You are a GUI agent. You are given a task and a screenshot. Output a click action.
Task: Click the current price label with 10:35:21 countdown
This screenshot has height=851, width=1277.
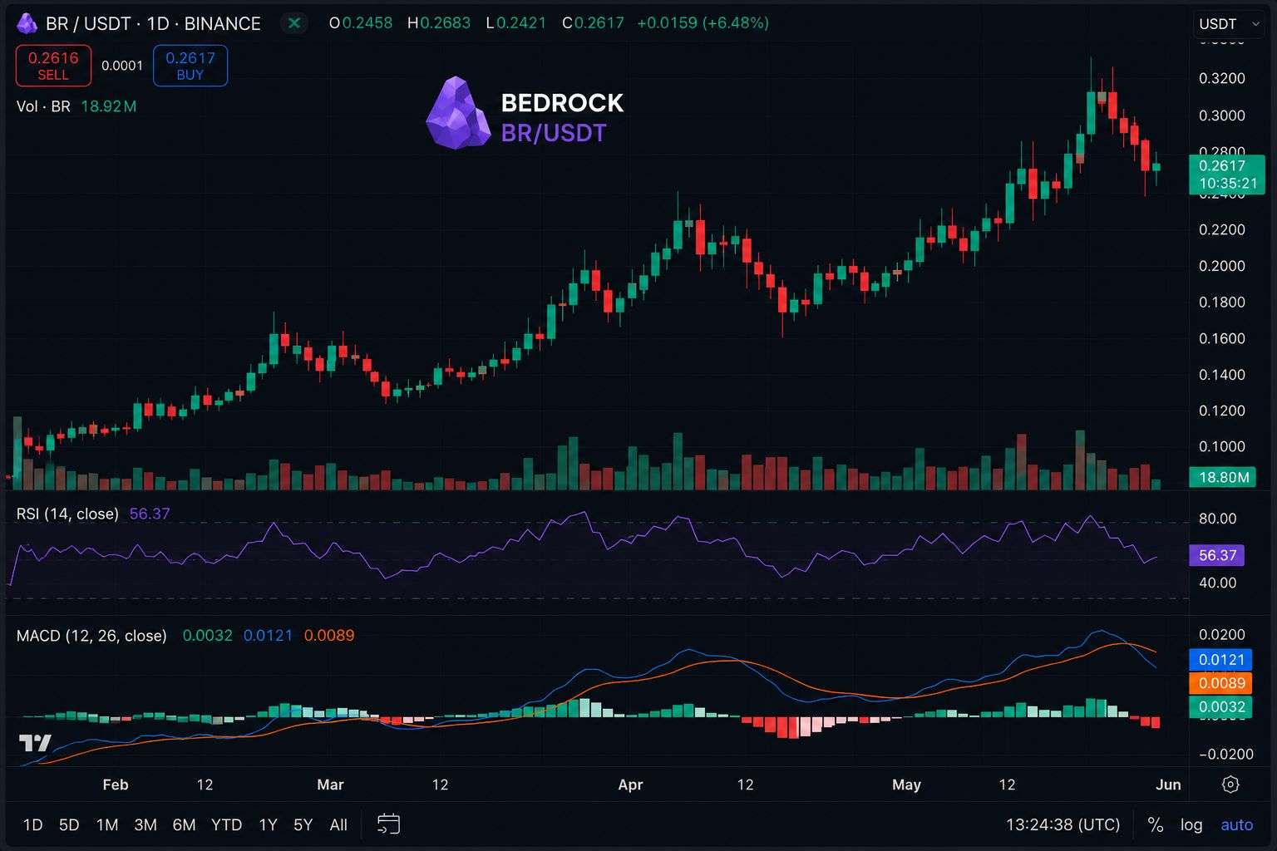[x=1227, y=175]
